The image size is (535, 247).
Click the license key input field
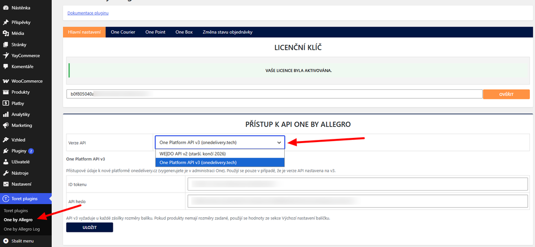274,94
